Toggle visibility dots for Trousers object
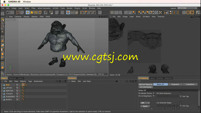This screenshot has height=113, width=201. pos(19,93)
